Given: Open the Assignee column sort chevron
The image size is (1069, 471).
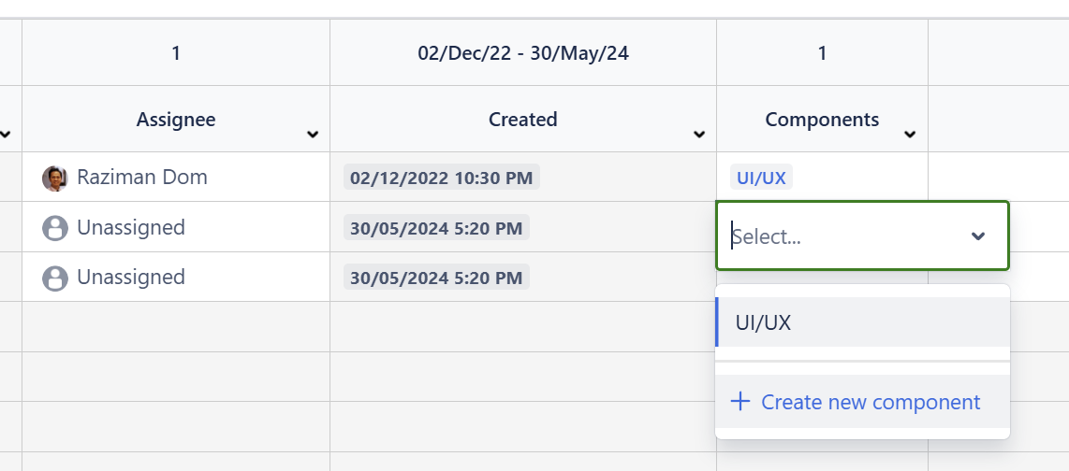Looking at the screenshot, I should pyautogui.click(x=313, y=136).
